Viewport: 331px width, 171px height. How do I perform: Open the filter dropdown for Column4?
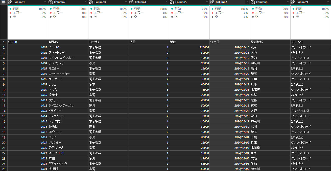tap(167, 2)
